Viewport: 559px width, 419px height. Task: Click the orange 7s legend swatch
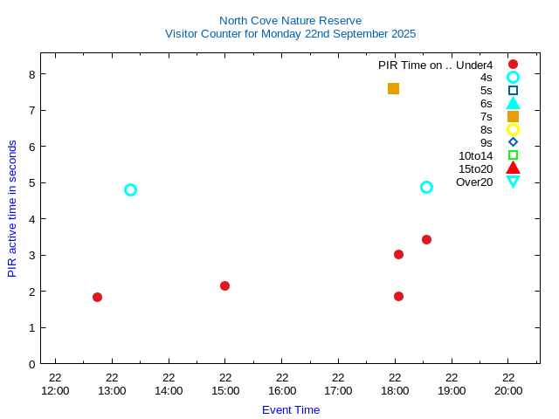(513, 116)
